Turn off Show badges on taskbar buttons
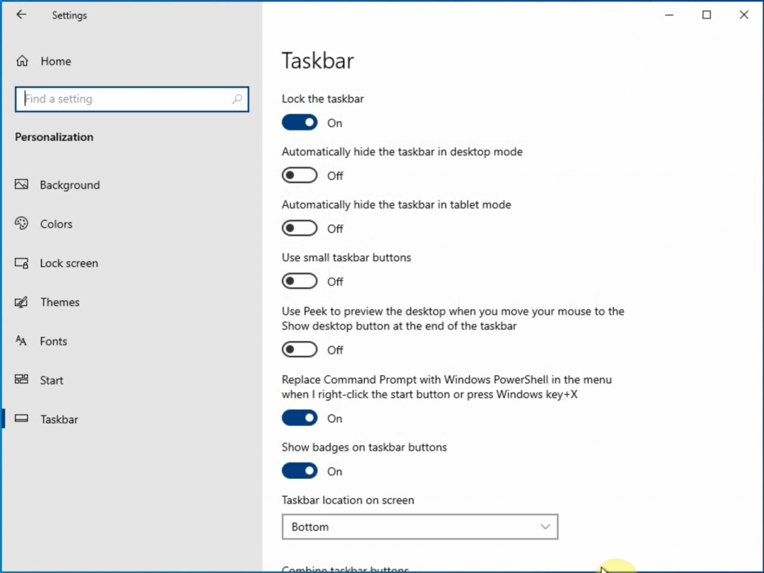 tap(300, 471)
